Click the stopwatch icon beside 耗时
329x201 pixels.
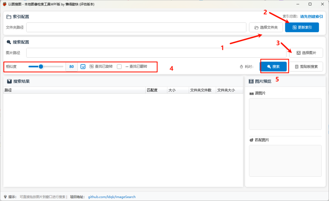click(x=241, y=67)
